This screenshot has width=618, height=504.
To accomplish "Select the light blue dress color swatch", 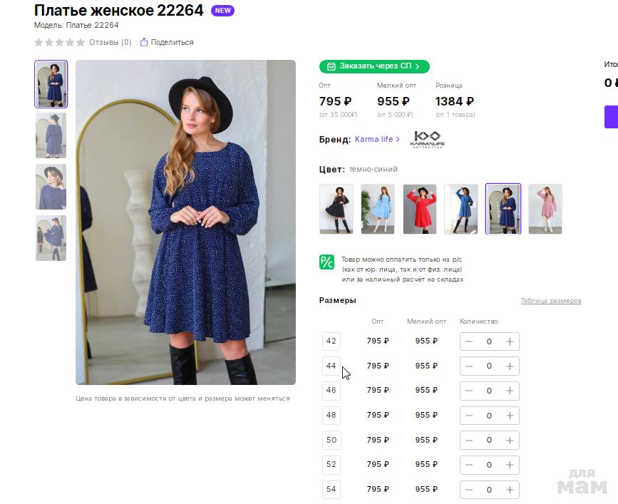I will coord(378,209).
